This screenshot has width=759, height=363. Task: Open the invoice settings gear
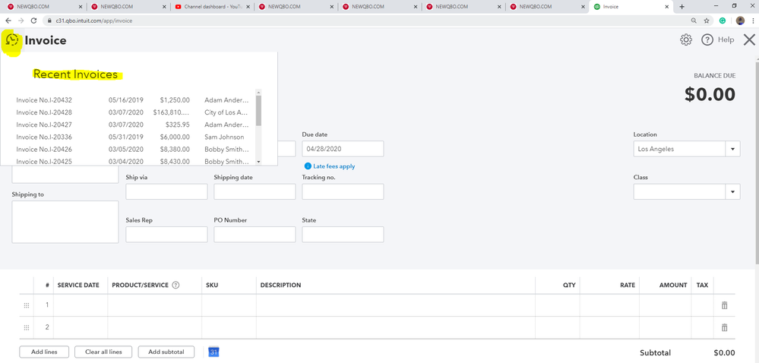coord(686,39)
